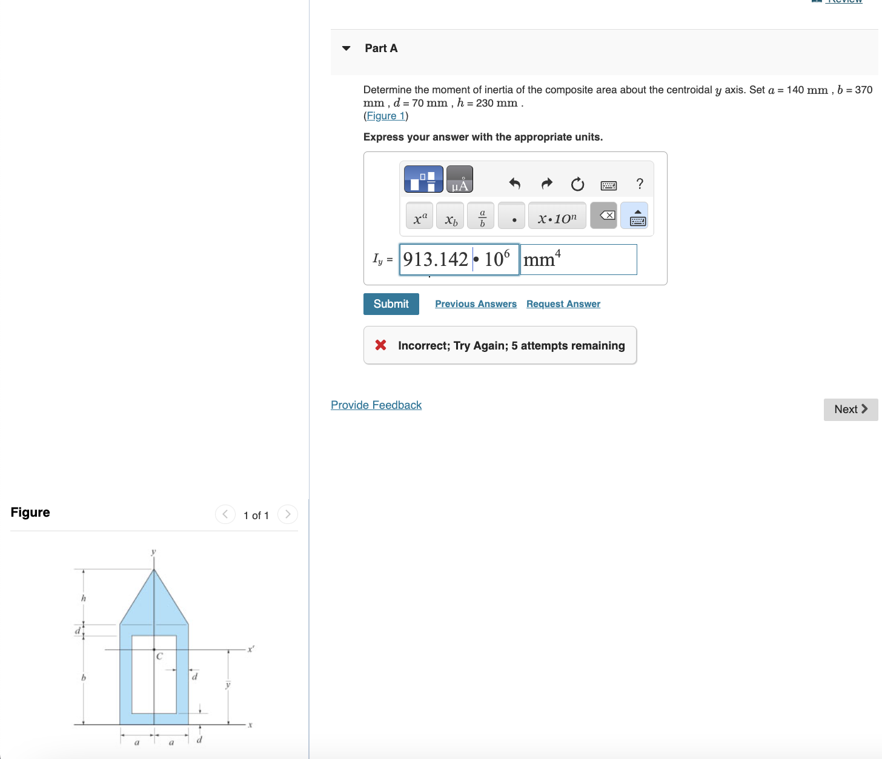
Task: Click the Next button
Action: click(850, 409)
